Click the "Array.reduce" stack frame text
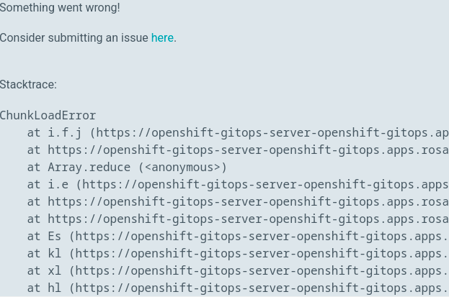 (89, 167)
